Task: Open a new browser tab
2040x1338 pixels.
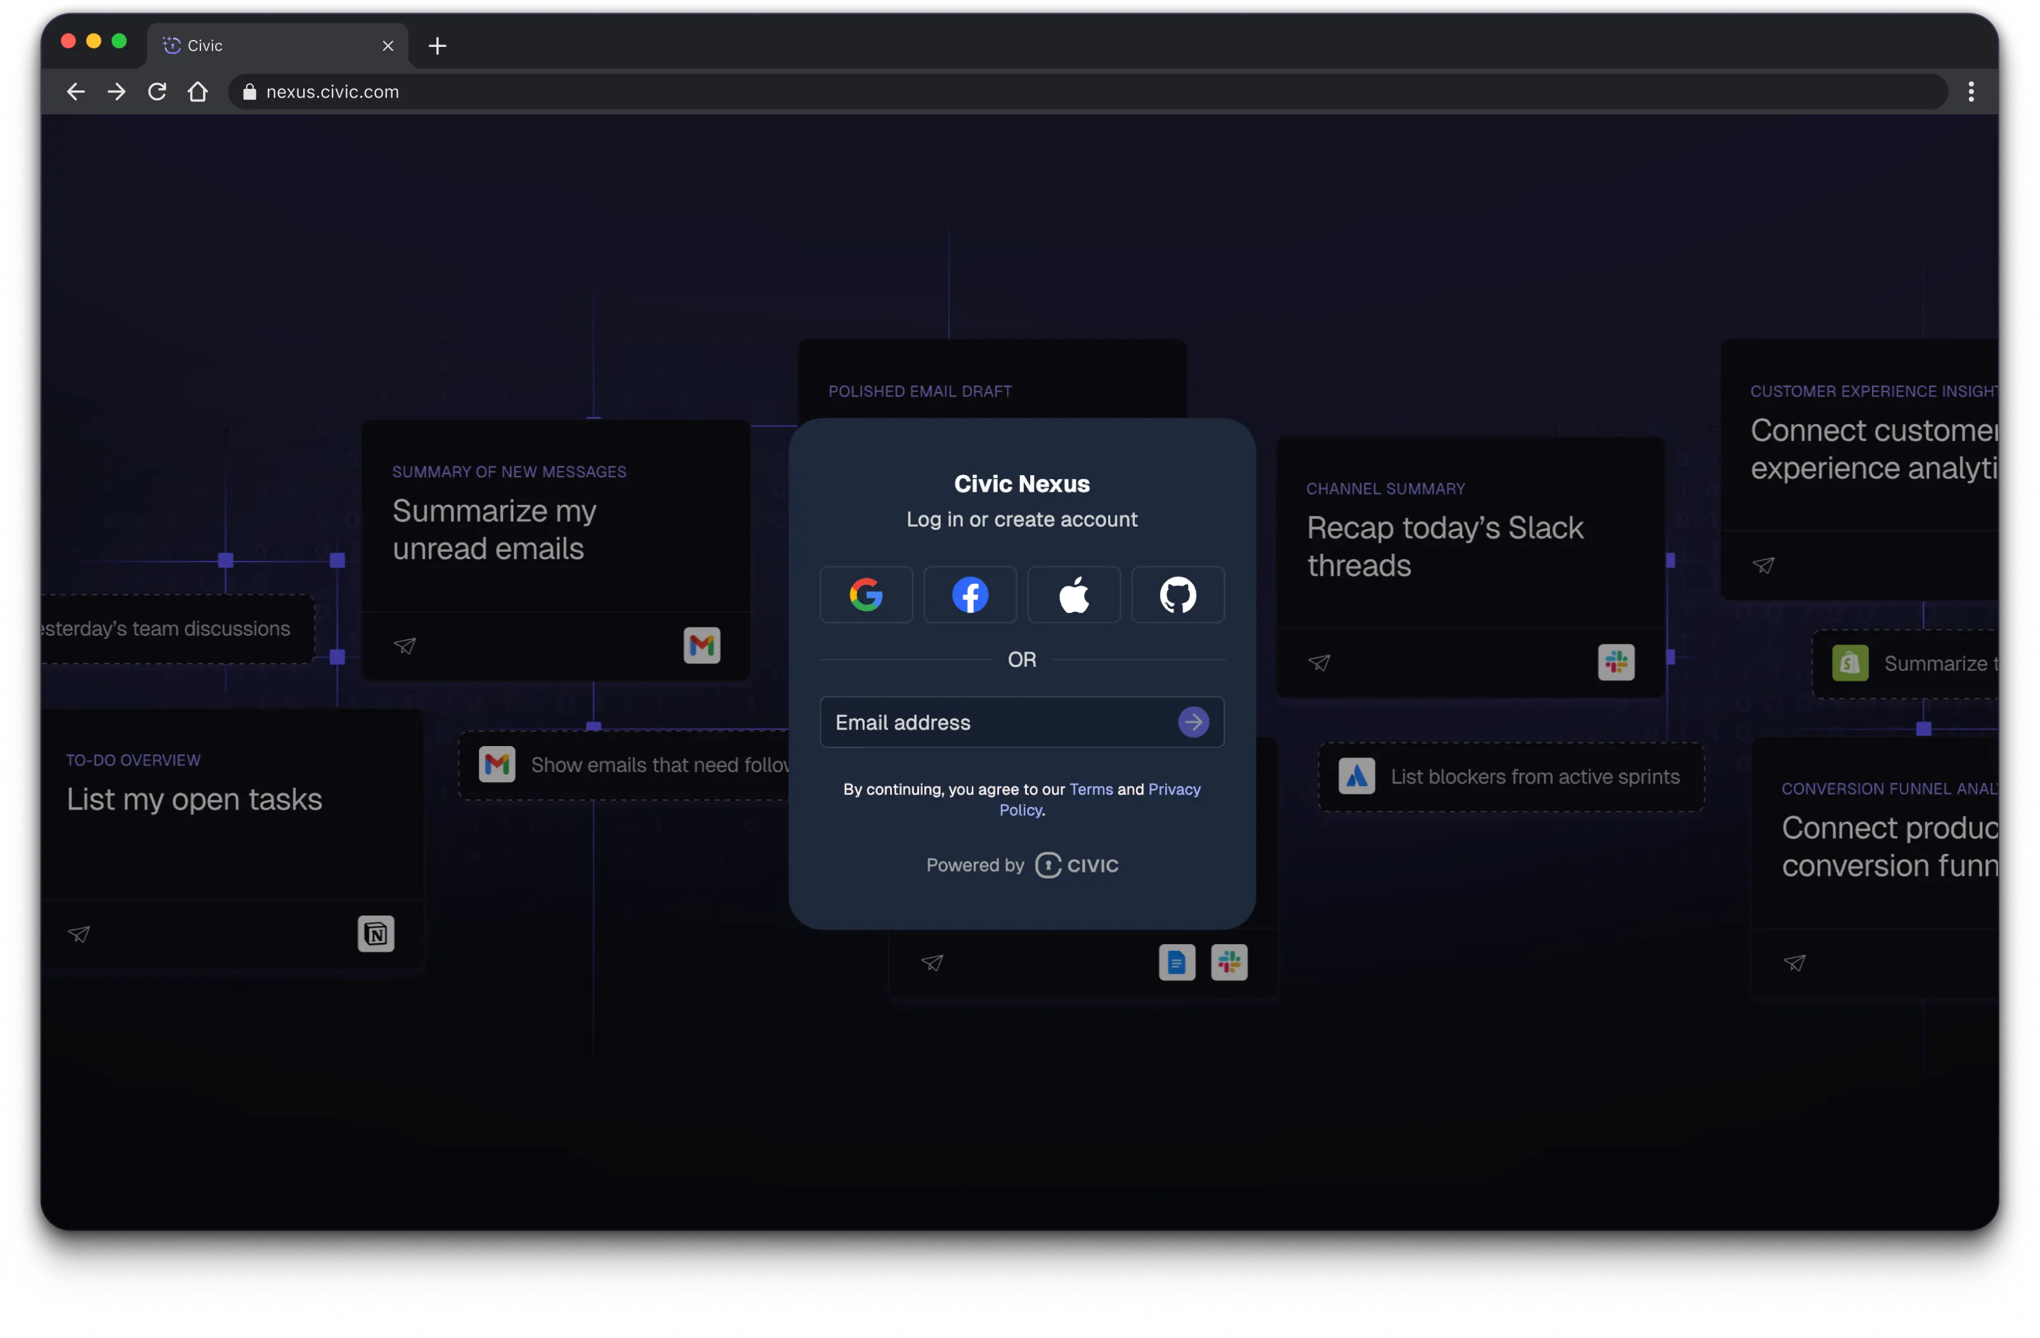Action: [437, 46]
